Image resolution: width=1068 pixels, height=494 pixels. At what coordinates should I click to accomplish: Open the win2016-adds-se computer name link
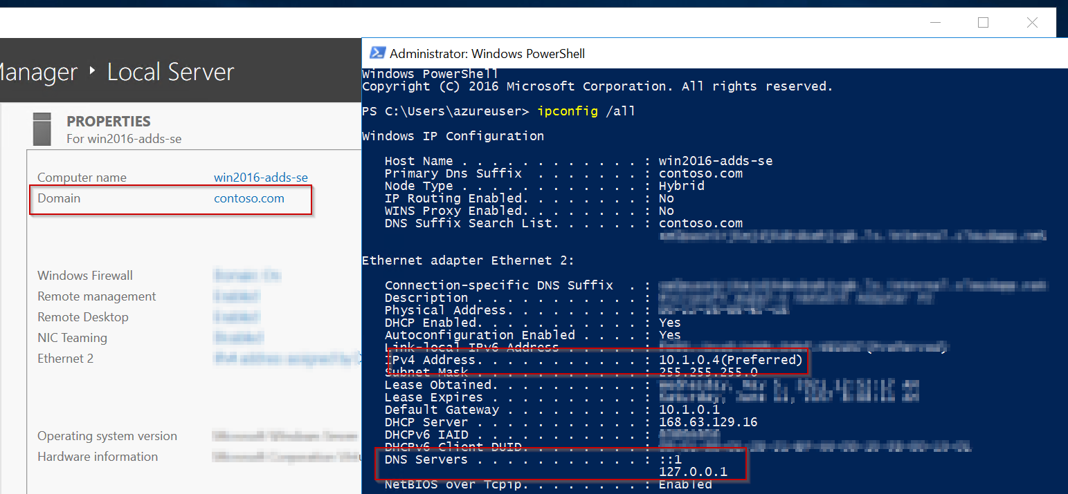261,178
